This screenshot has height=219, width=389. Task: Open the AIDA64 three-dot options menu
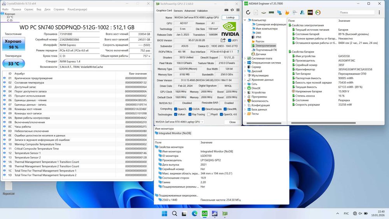coord(379,12)
